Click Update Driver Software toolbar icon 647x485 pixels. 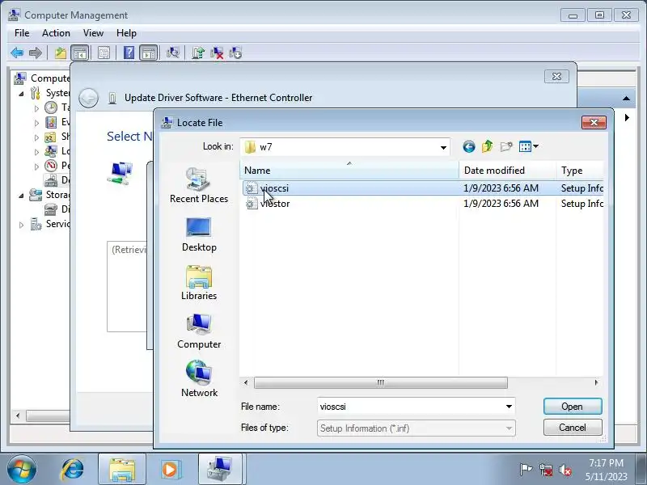[198, 53]
